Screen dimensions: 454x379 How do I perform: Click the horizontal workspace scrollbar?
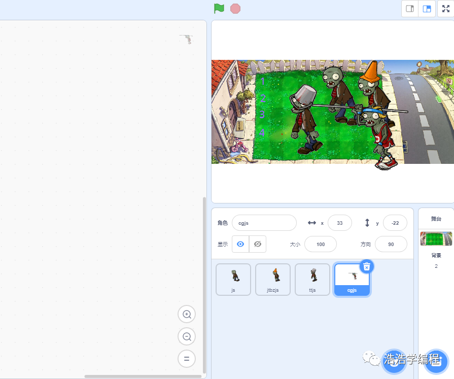click(x=143, y=376)
